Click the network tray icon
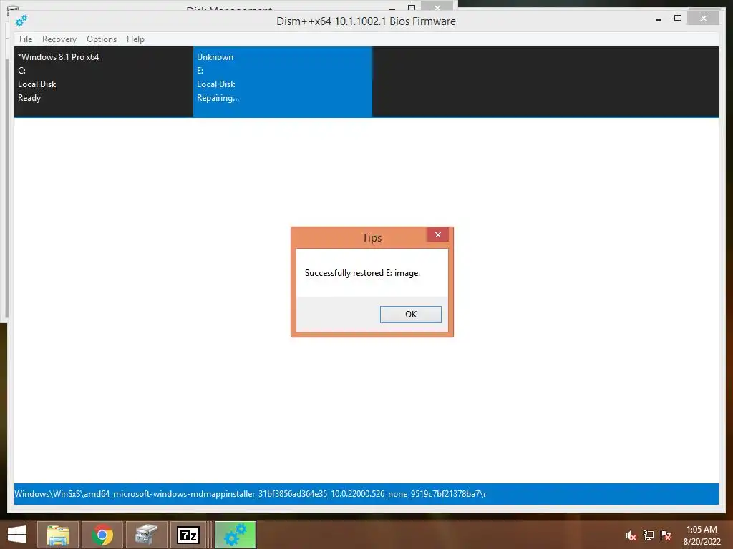Image resolution: width=733 pixels, height=549 pixels. coord(649,535)
